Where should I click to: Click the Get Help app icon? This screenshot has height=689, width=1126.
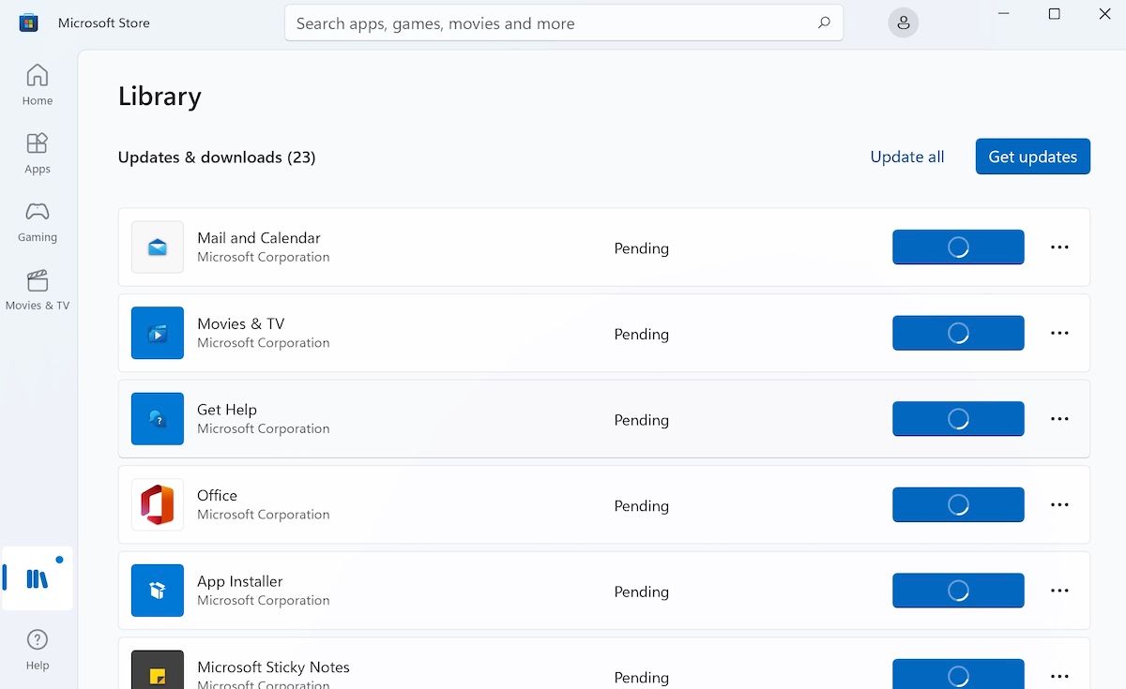(158, 419)
